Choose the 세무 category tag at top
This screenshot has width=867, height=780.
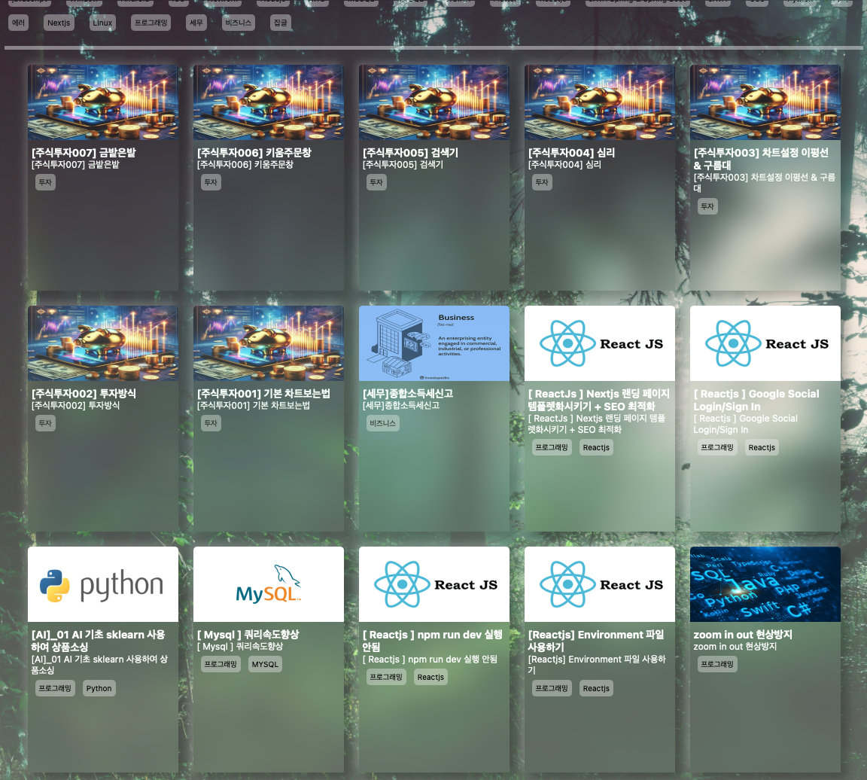coord(196,23)
